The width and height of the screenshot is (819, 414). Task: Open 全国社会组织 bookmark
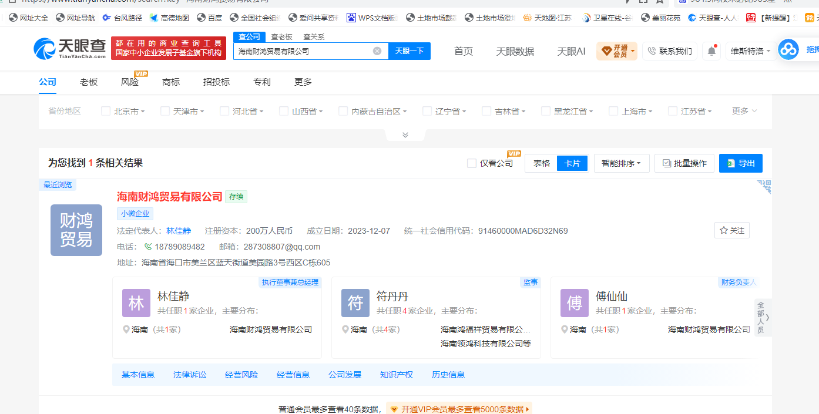point(255,18)
